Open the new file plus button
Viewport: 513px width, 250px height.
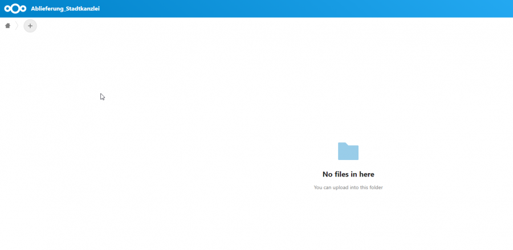point(30,26)
